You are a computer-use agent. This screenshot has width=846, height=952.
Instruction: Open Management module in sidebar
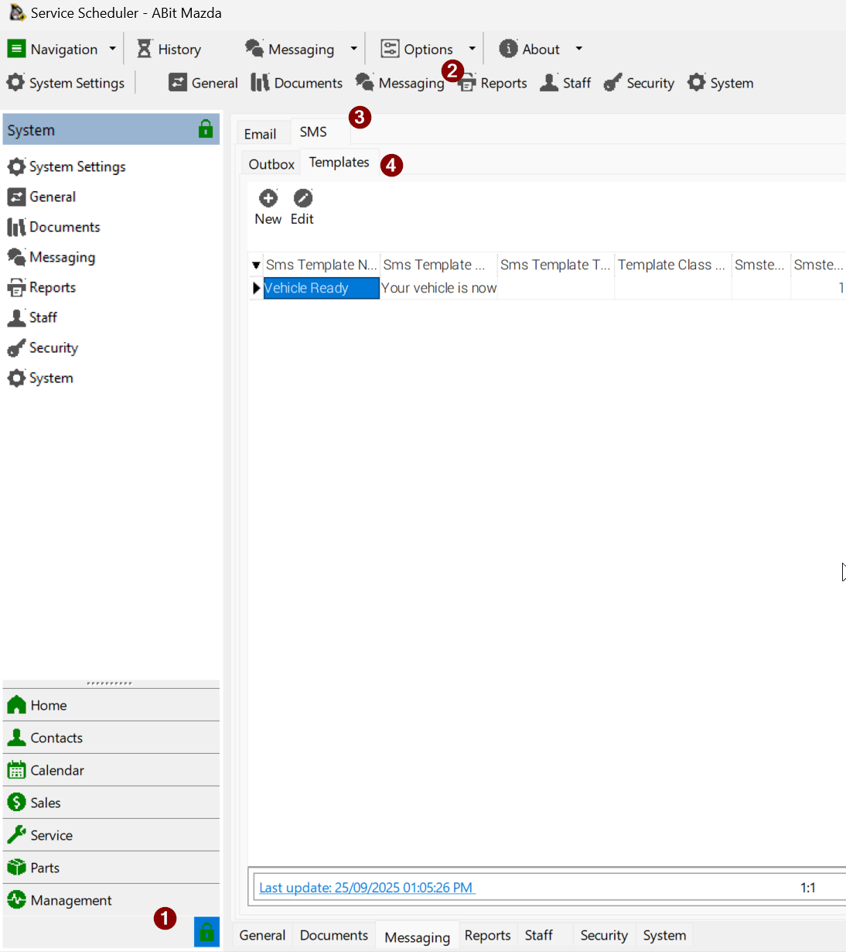coord(70,900)
